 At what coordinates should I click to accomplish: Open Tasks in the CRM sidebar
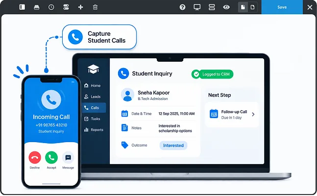click(92, 119)
